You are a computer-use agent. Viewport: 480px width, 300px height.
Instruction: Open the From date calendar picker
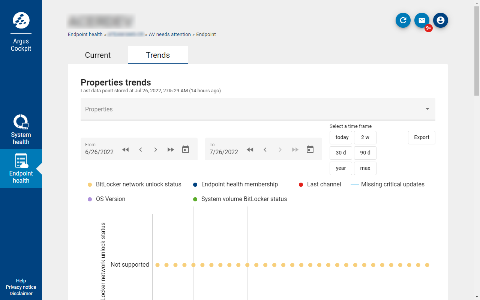186,150
